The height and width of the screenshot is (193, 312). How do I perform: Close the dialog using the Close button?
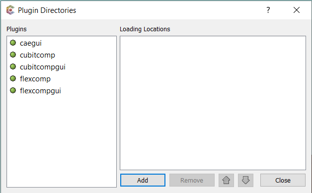283,180
